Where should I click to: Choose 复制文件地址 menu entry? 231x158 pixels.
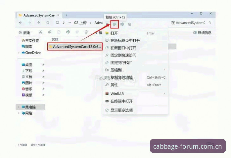(135, 77)
